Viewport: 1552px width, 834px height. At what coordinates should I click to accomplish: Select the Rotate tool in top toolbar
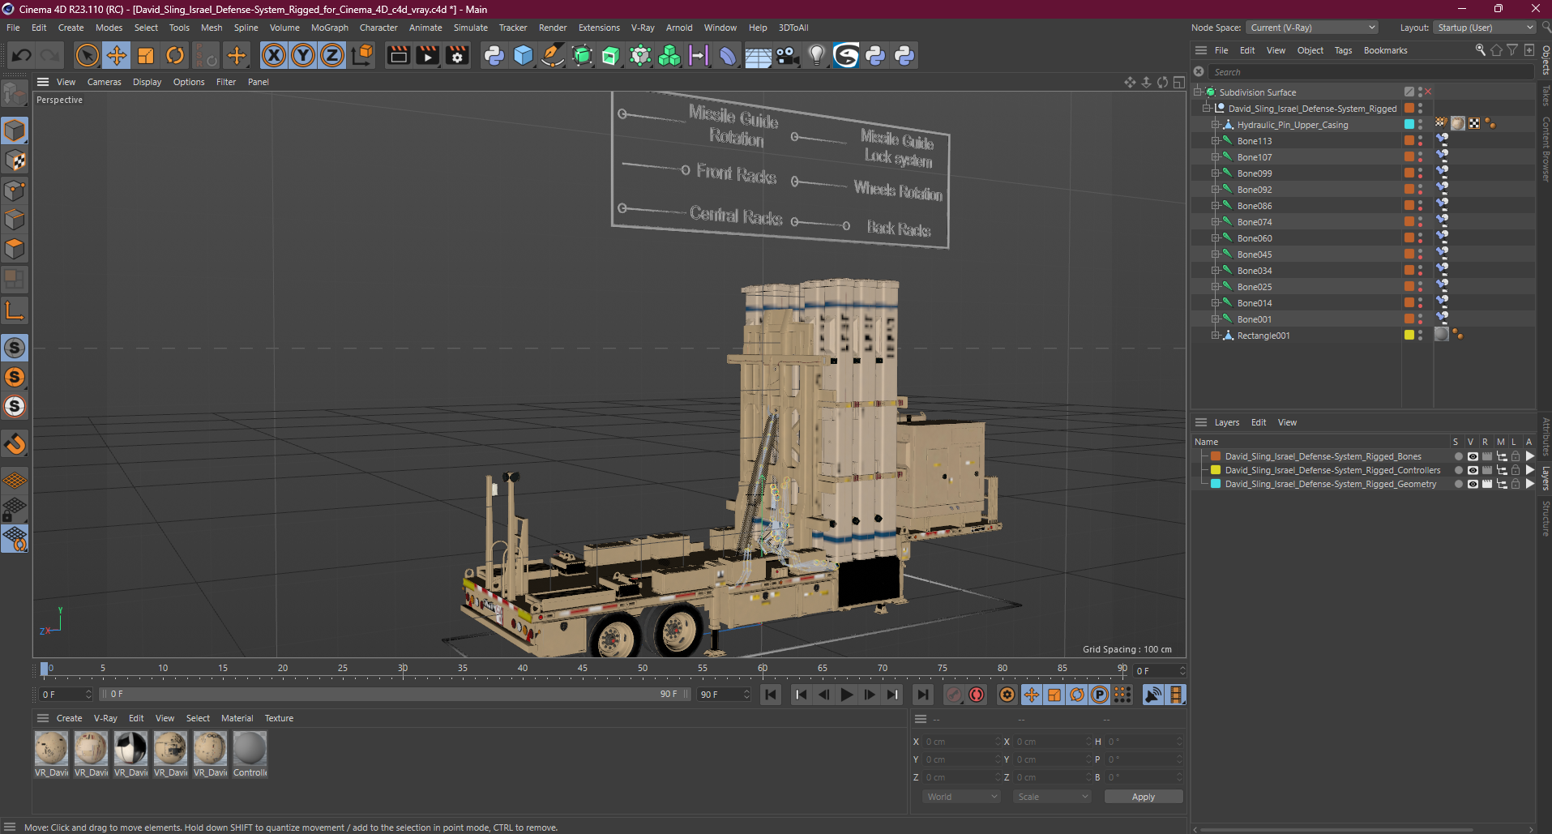[175, 55]
